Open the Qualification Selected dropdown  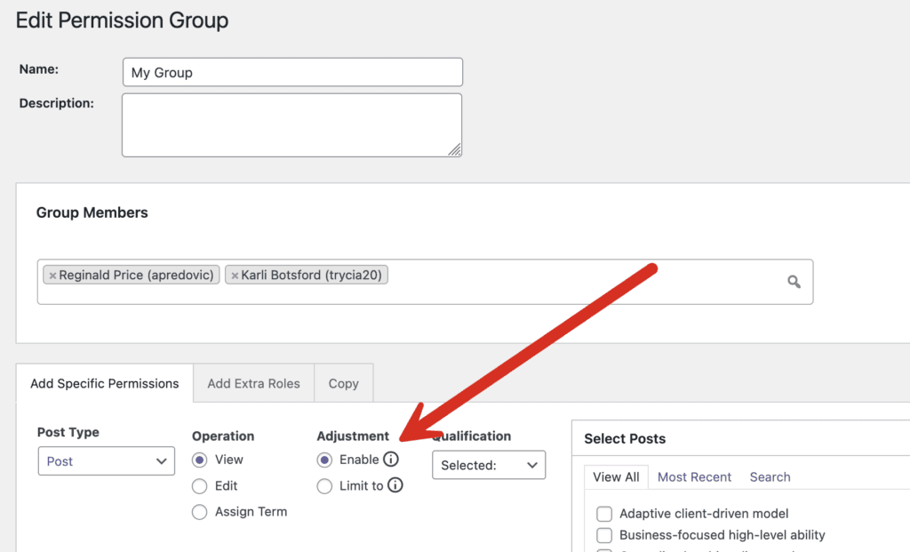[489, 465]
